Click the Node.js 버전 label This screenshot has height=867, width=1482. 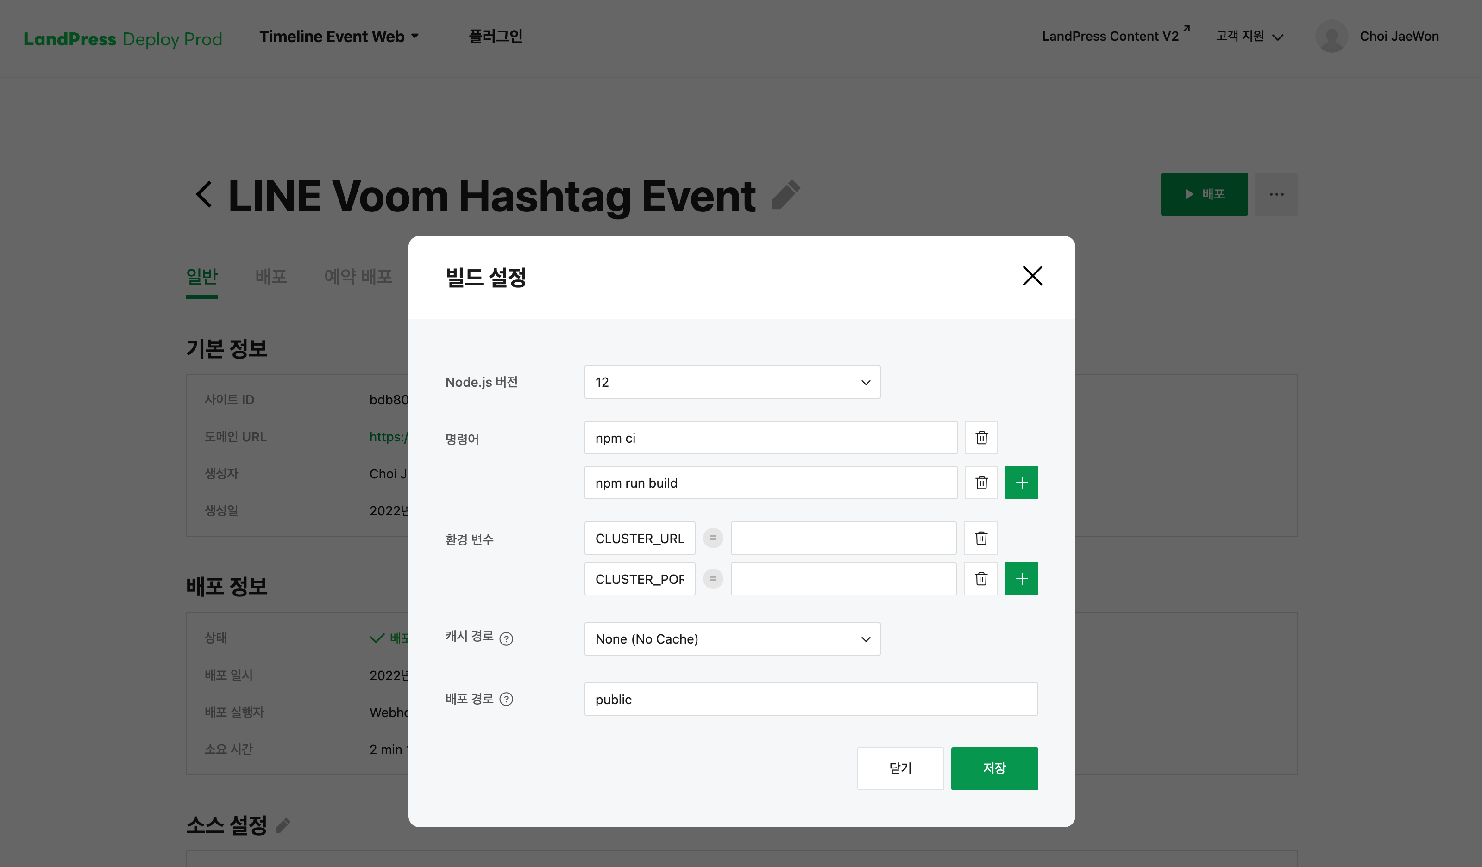tap(482, 383)
